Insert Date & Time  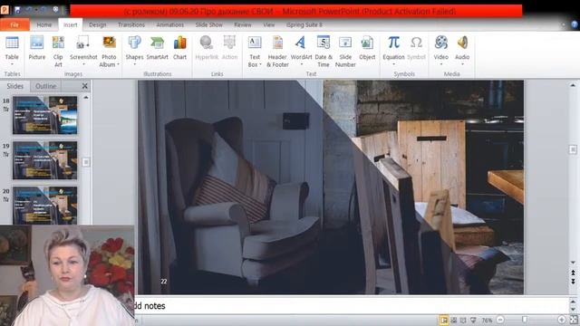tap(324, 51)
